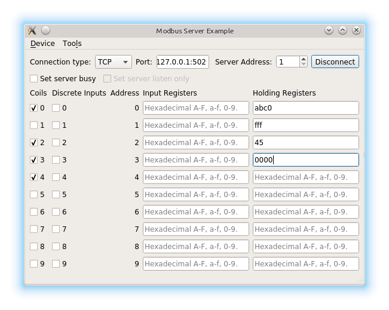Click the Server Address spin box field
Screen dimensions: 389x310
[x=287, y=62]
